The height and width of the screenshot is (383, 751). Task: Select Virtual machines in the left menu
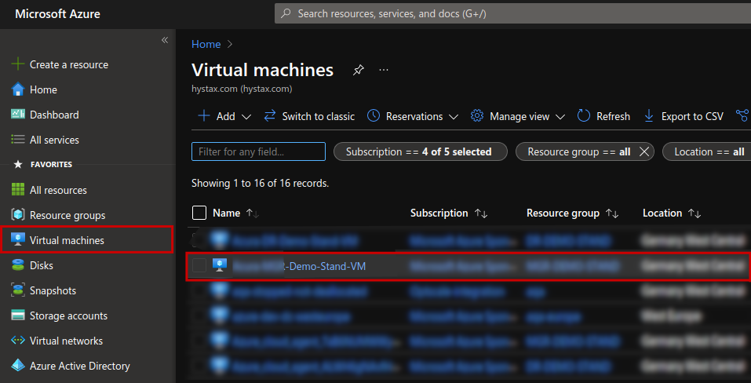click(x=67, y=240)
